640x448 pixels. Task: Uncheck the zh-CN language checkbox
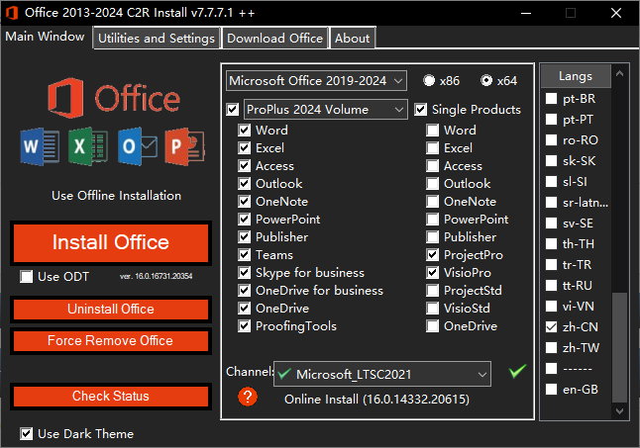tap(552, 327)
